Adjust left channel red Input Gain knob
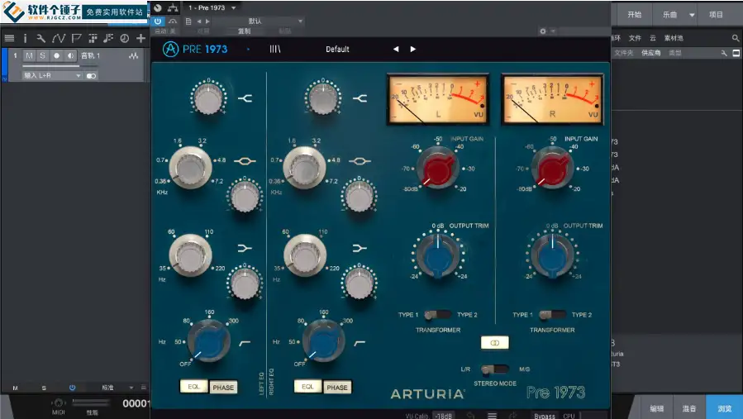The height and width of the screenshot is (419, 743). (x=437, y=168)
